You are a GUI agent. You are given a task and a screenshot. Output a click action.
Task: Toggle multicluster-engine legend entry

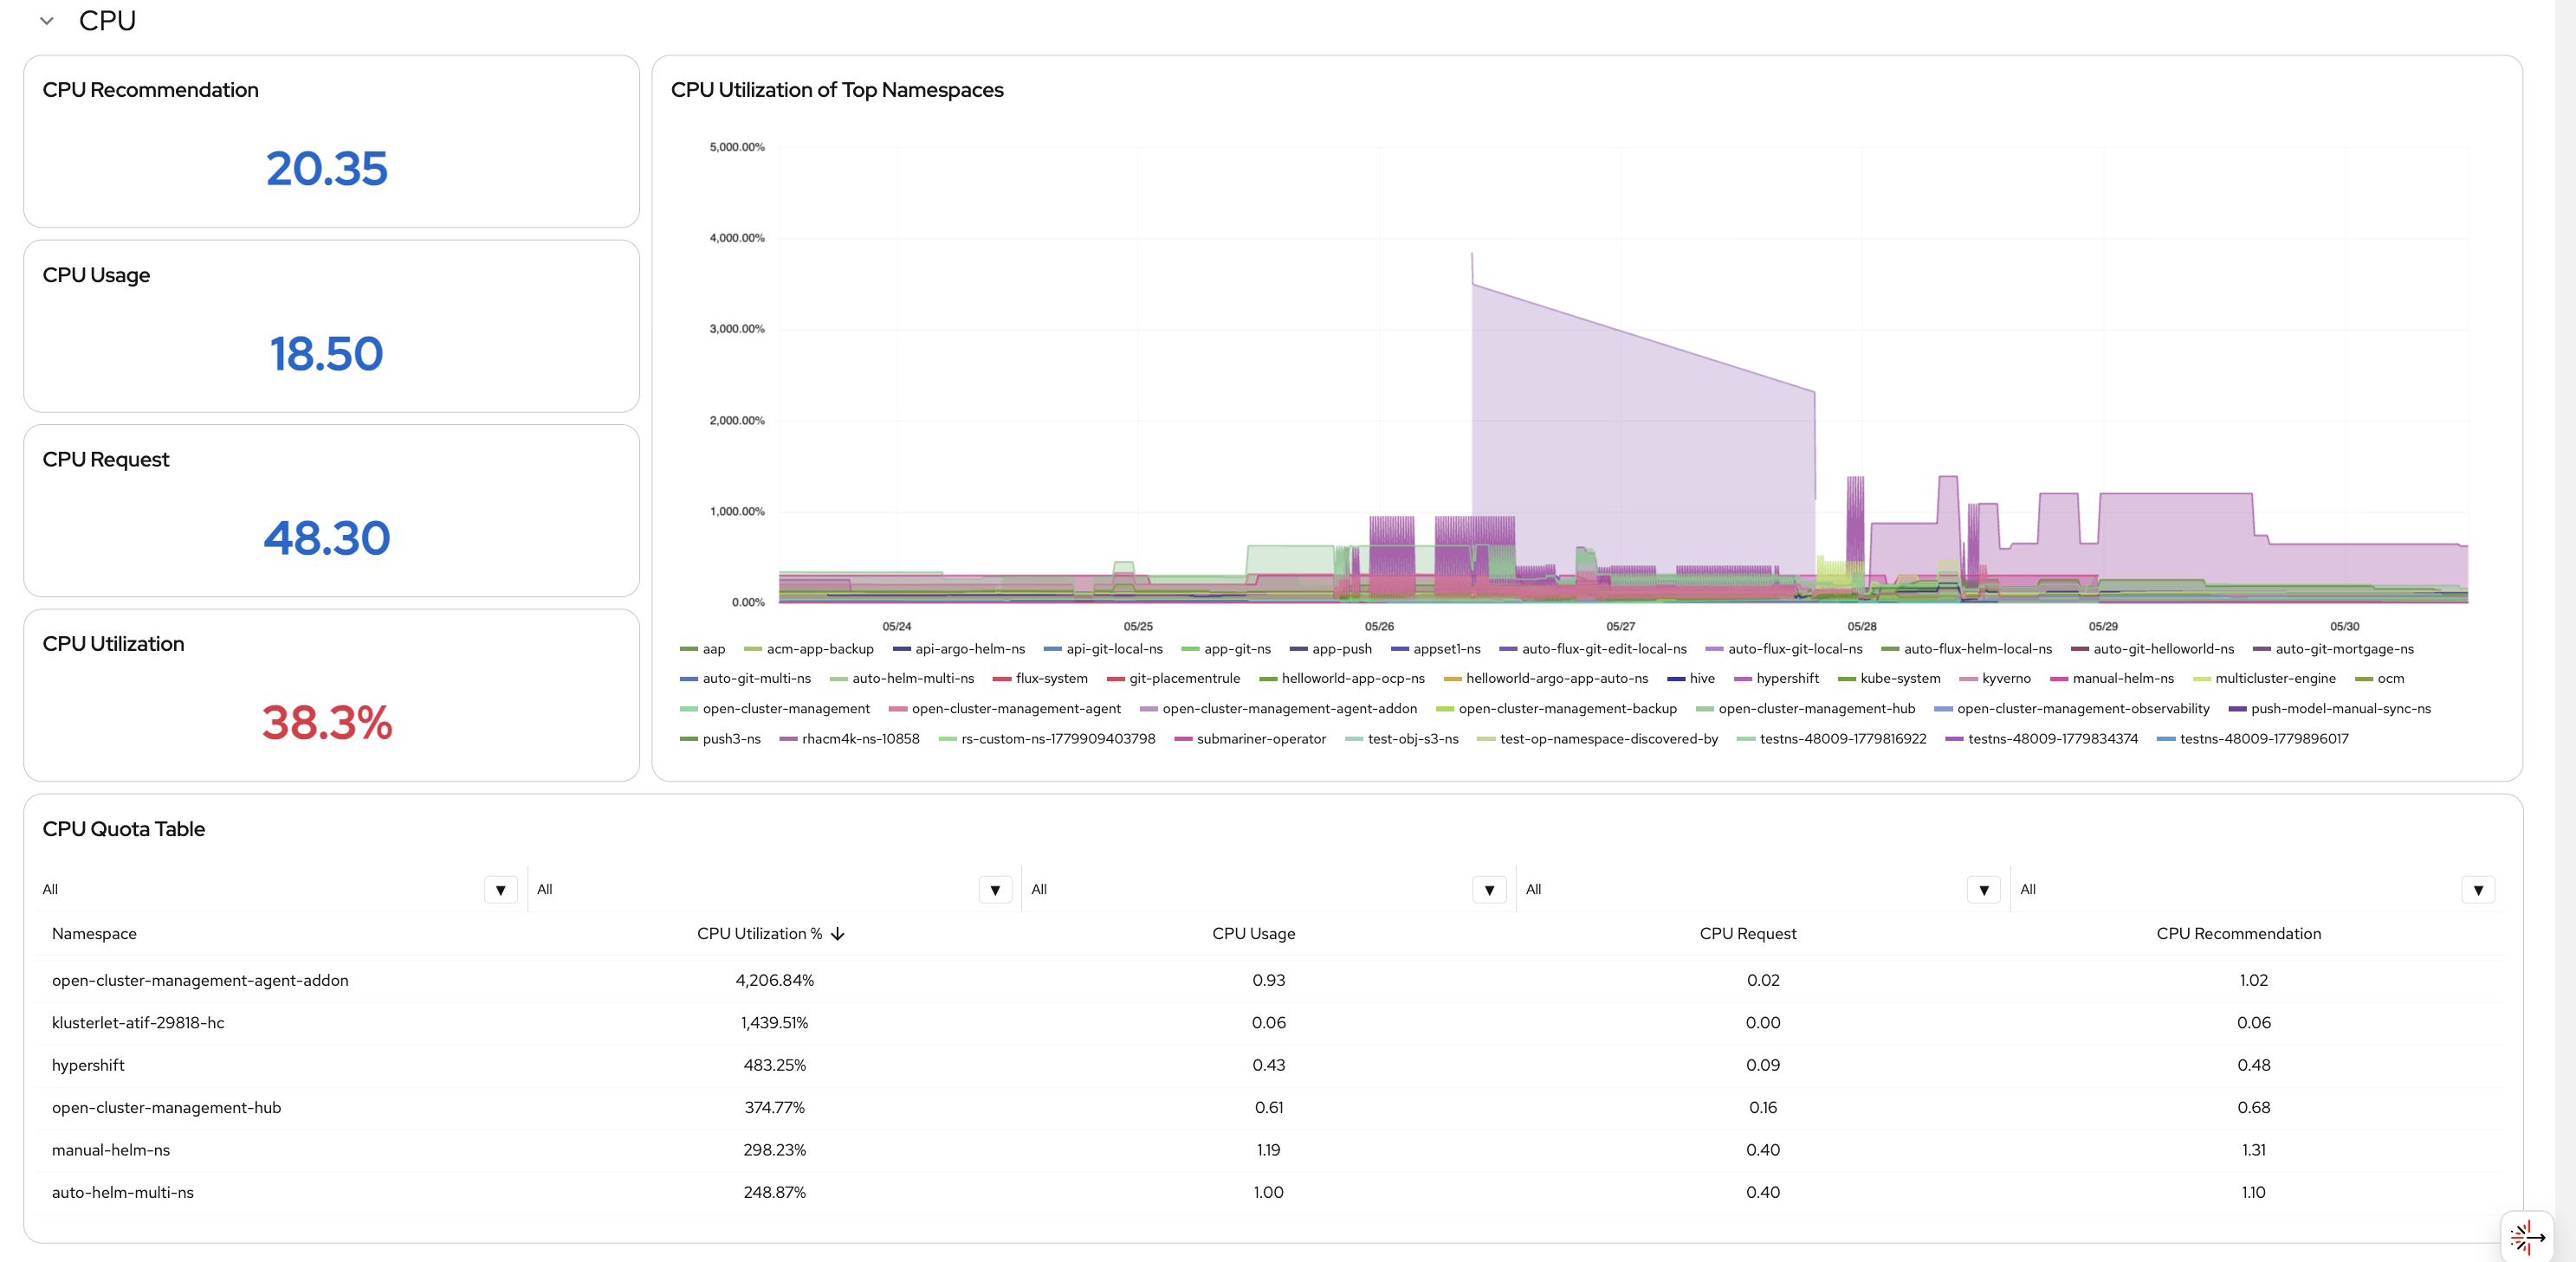2264,679
